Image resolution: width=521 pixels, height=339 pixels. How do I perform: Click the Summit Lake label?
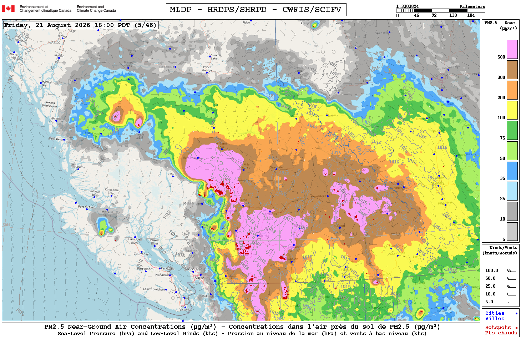click(216, 57)
